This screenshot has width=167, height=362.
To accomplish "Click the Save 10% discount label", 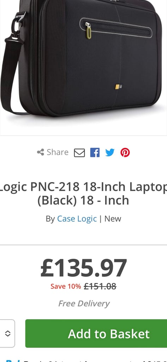I will click(x=66, y=286).
